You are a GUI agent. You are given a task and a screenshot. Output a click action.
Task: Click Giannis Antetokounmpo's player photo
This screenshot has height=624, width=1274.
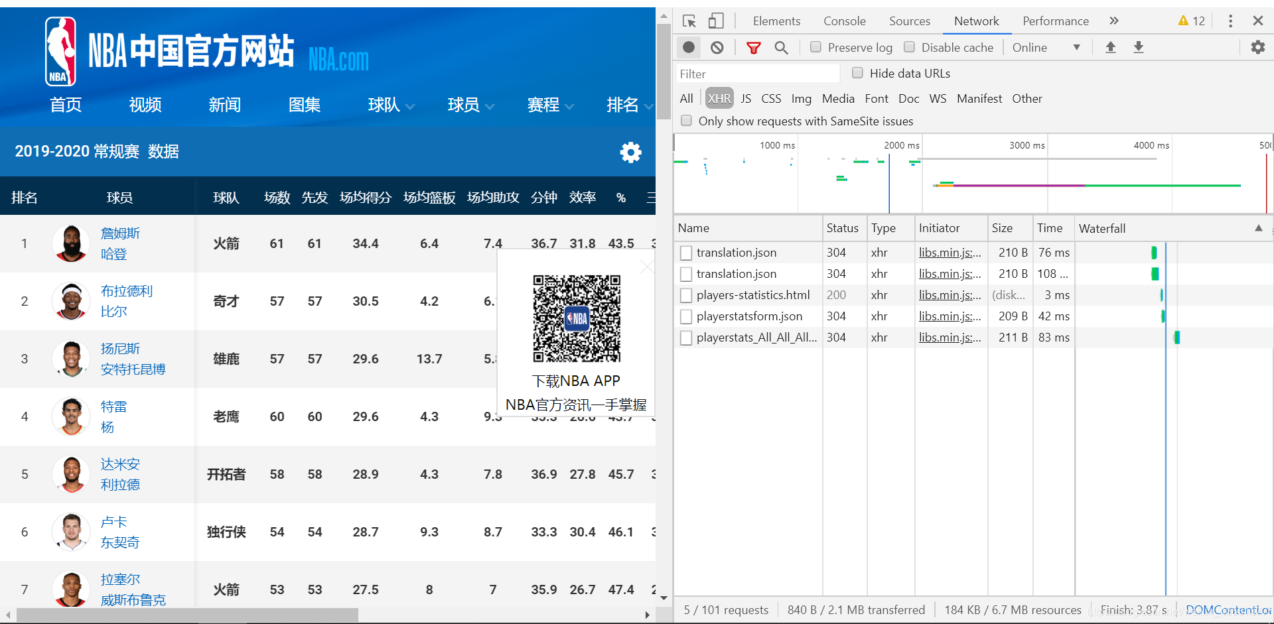[71, 359]
